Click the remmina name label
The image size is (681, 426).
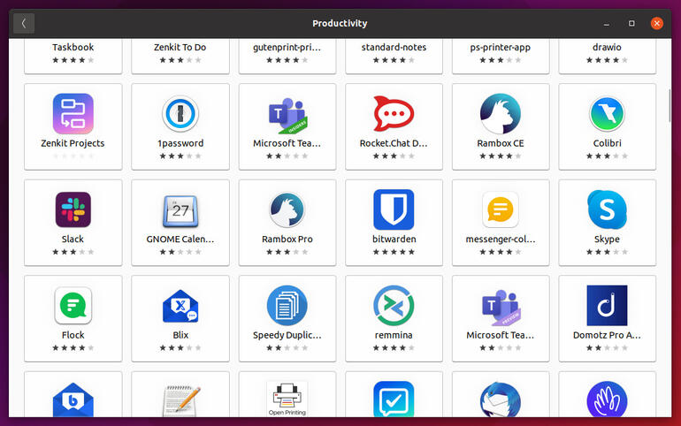[394, 335]
